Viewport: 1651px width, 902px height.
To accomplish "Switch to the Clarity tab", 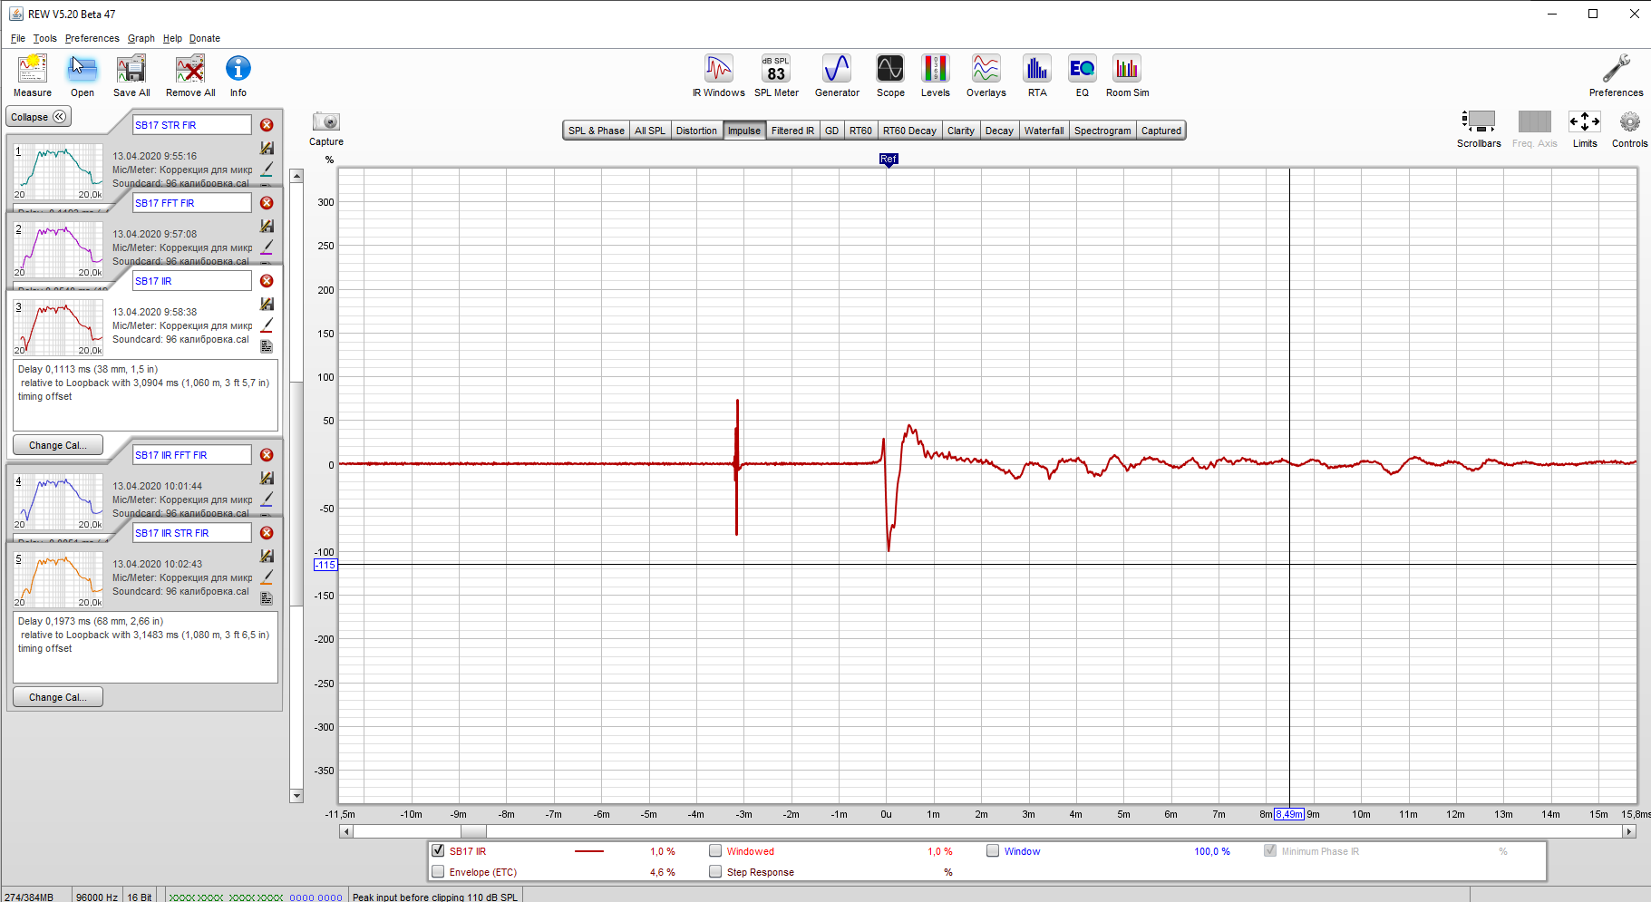I will pos(961,131).
